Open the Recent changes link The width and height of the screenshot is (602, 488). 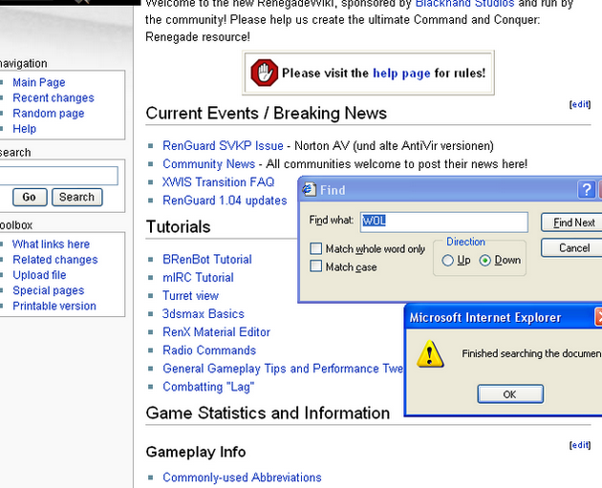[x=53, y=98]
